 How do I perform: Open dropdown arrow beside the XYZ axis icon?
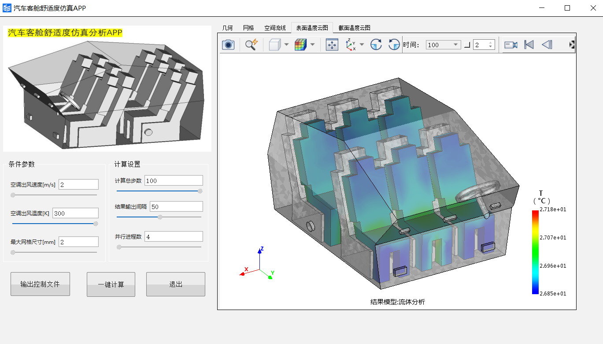362,45
